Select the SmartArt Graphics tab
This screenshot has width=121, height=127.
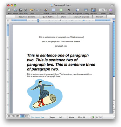pyautogui.click(x=81, y=17)
